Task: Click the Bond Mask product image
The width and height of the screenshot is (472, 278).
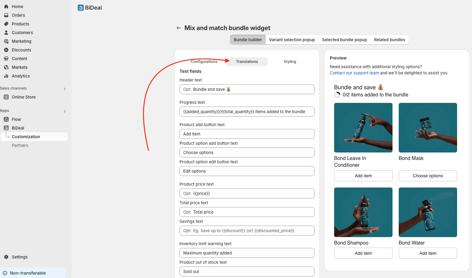Action: (428, 128)
